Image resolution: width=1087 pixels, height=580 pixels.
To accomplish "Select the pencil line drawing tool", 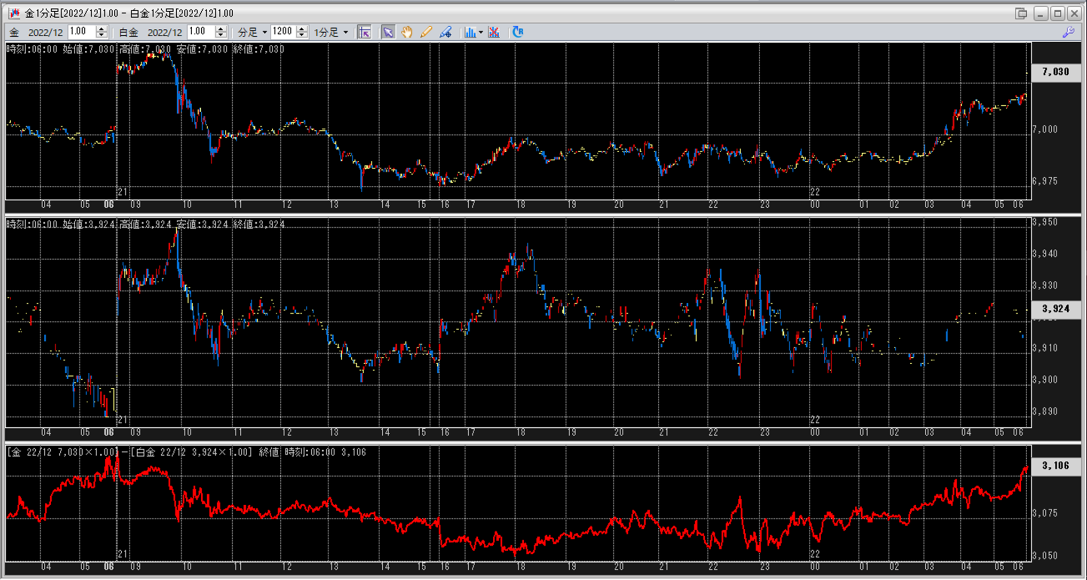I will click(x=426, y=32).
